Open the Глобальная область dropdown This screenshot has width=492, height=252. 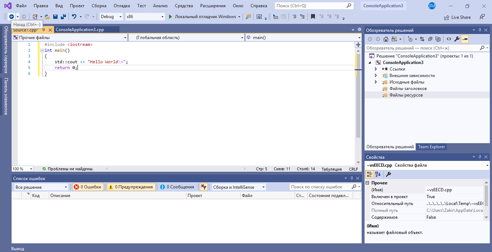click(x=186, y=38)
